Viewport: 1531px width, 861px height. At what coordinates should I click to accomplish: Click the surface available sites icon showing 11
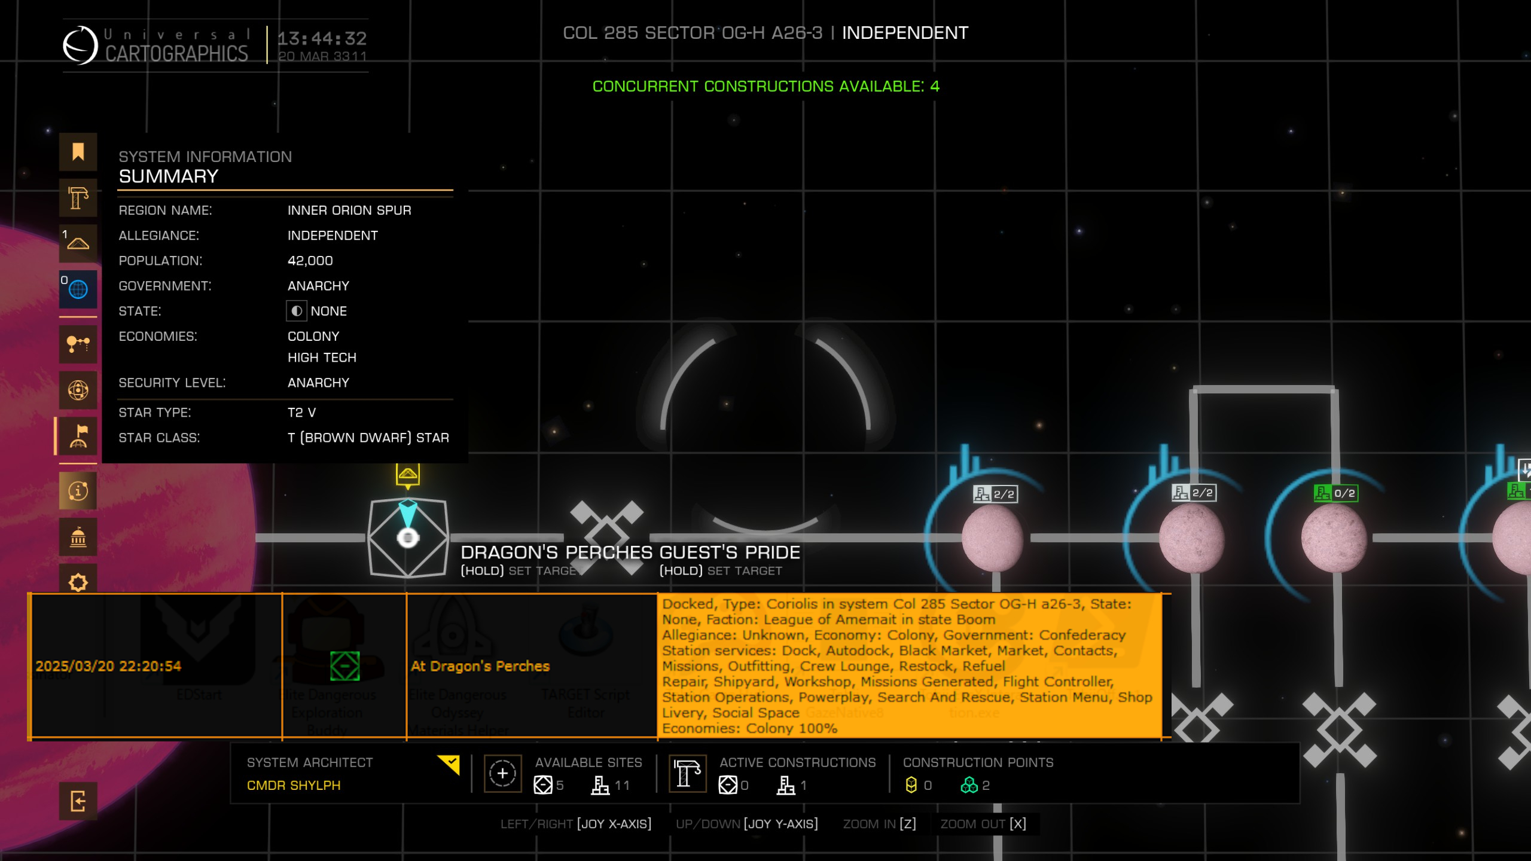click(600, 785)
